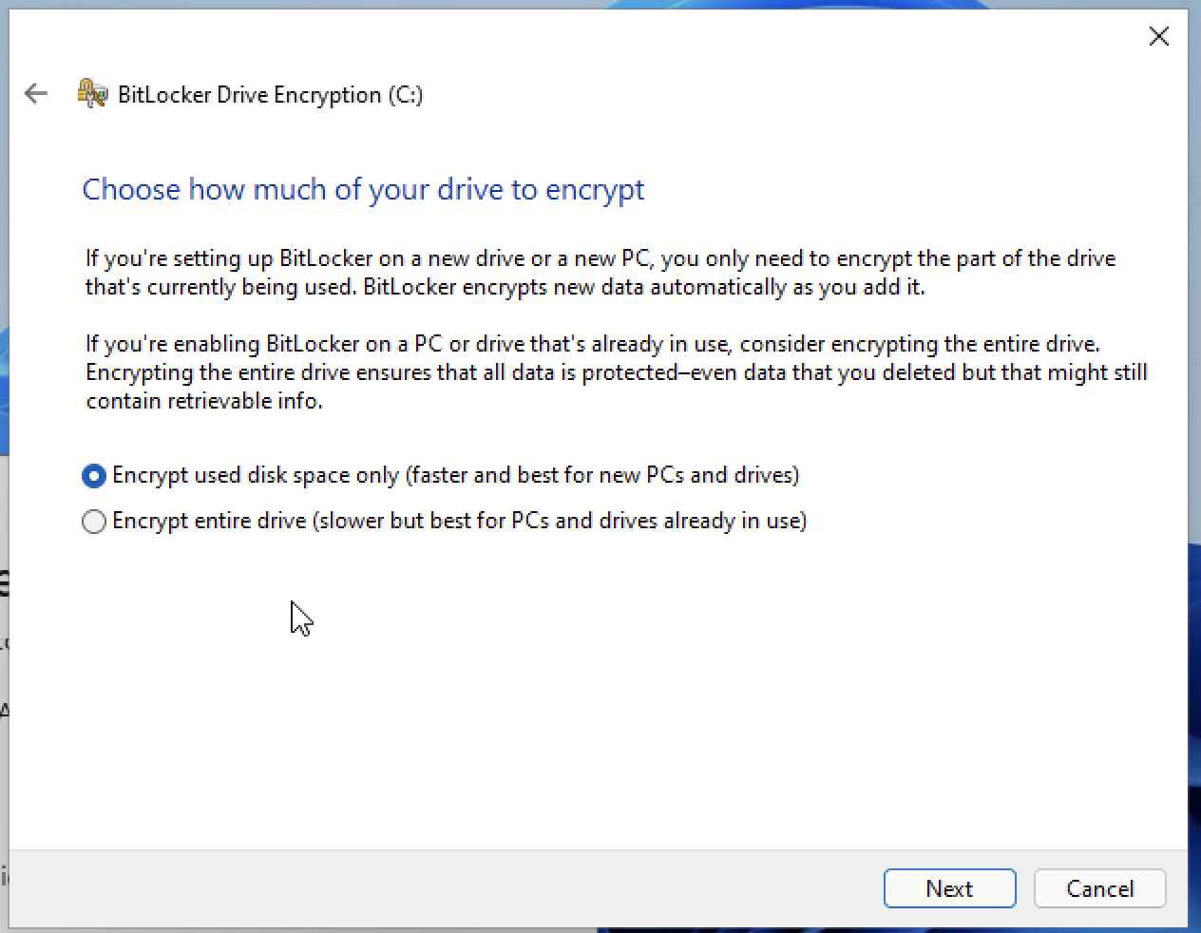Click the gray footer strip left of Next
The width and height of the screenshot is (1201, 933).
coord(447,888)
